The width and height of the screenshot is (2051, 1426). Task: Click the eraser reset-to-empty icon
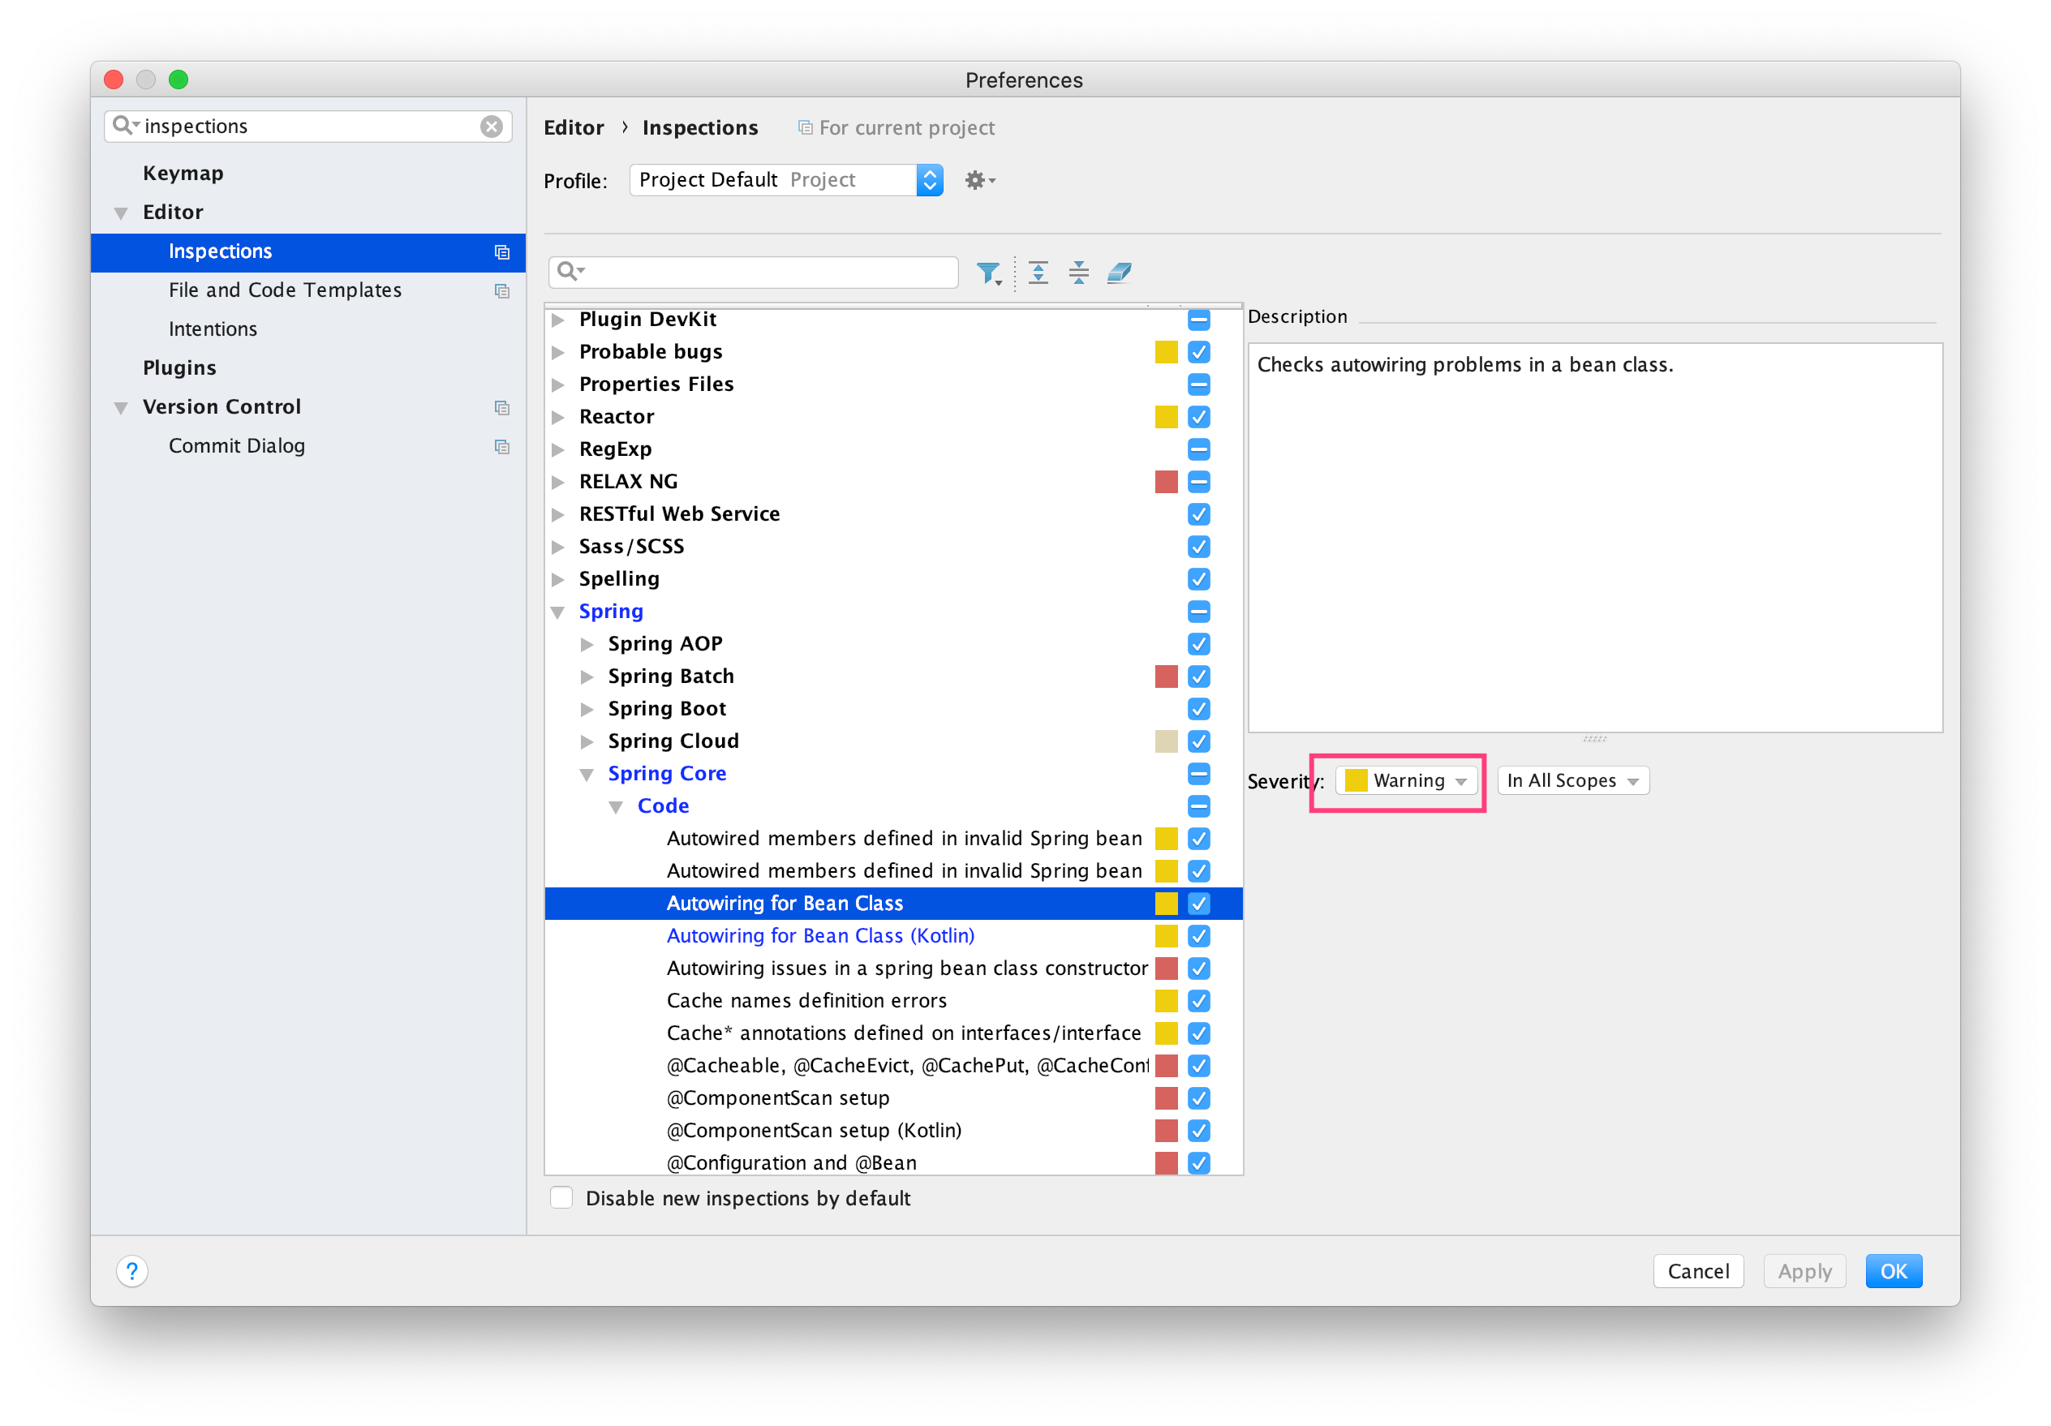(x=1120, y=273)
